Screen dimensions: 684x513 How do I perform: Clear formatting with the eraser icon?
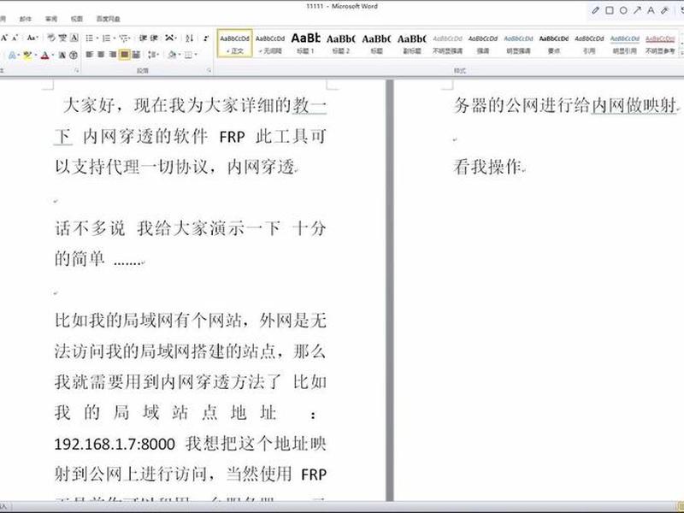click(51, 38)
